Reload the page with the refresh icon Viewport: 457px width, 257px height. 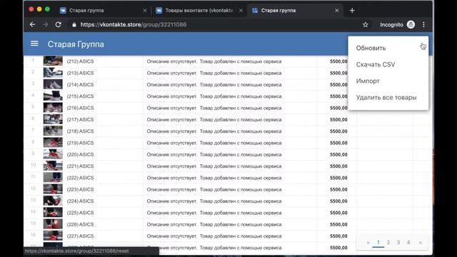coord(59,25)
